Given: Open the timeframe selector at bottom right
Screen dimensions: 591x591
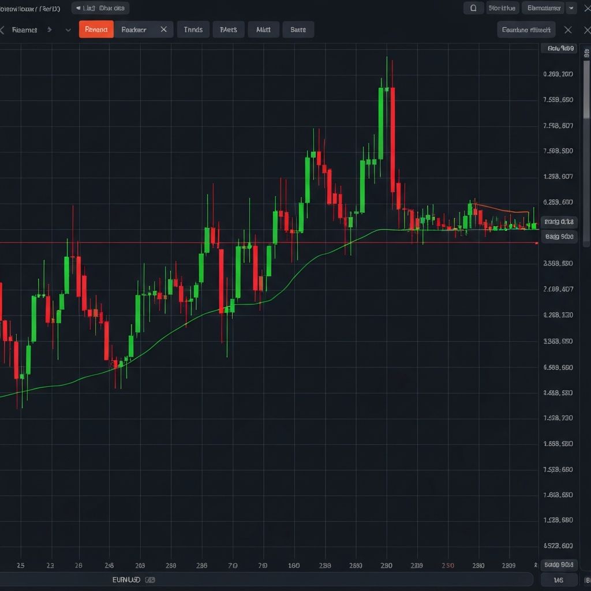Looking at the screenshot, I should pyautogui.click(x=558, y=579).
